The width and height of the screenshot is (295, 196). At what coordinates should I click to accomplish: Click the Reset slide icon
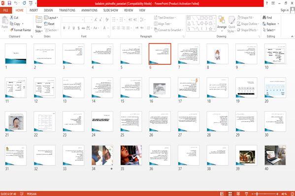46,24
